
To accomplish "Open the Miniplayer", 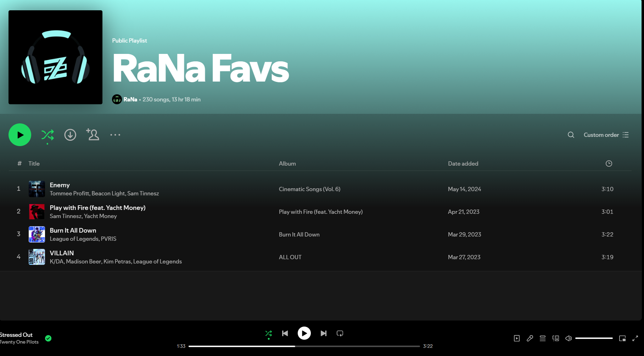I will coord(622,338).
